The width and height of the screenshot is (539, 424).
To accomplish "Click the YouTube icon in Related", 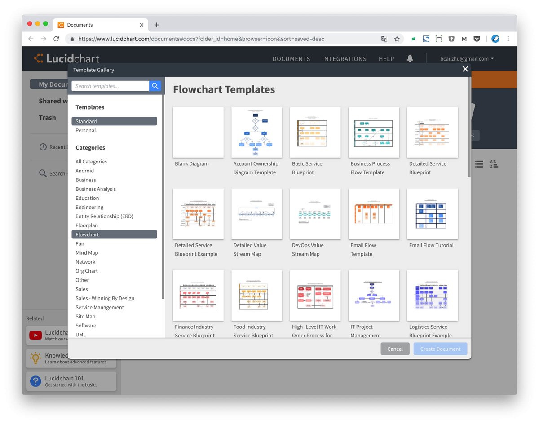I will (x=35, y=336).
